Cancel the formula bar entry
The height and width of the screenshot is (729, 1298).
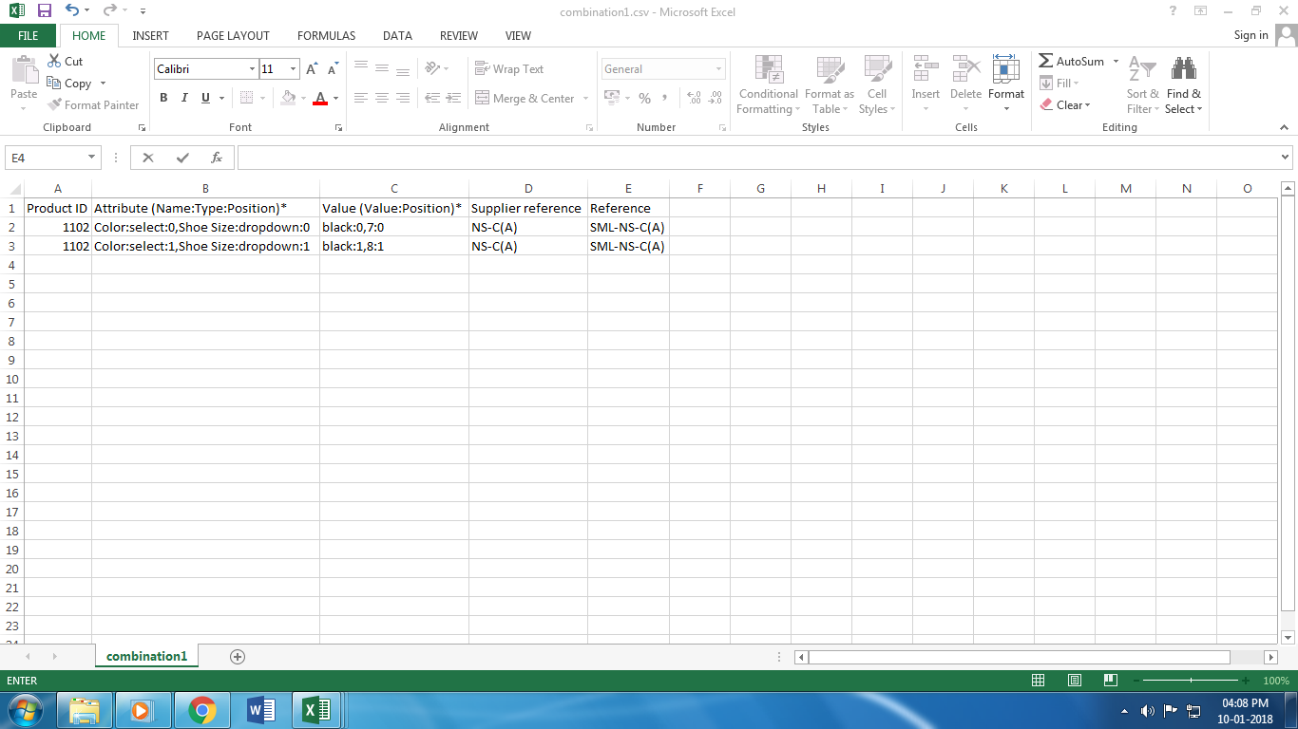pos(148,158)
